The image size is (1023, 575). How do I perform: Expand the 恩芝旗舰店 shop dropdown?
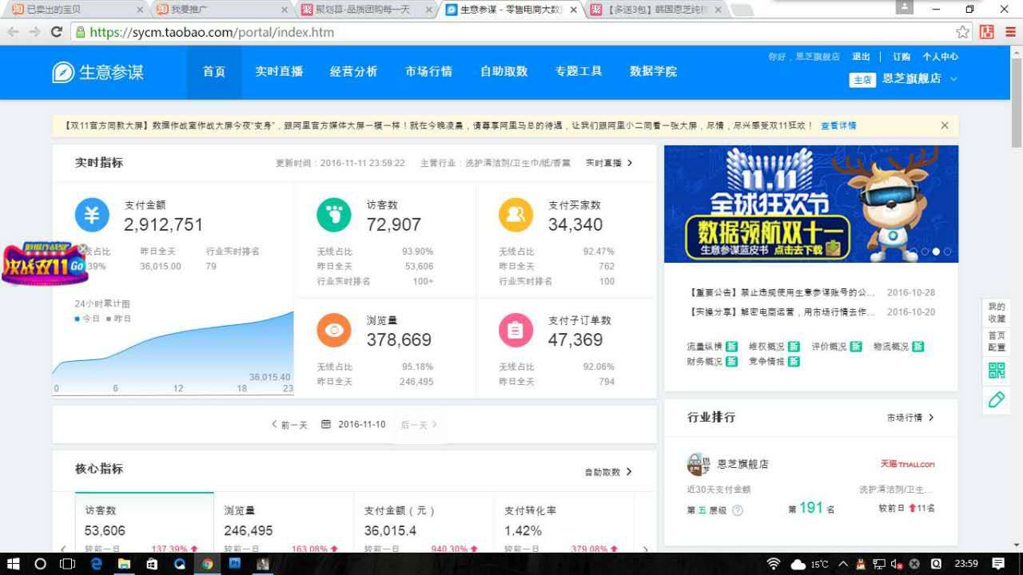coord(953,79)
